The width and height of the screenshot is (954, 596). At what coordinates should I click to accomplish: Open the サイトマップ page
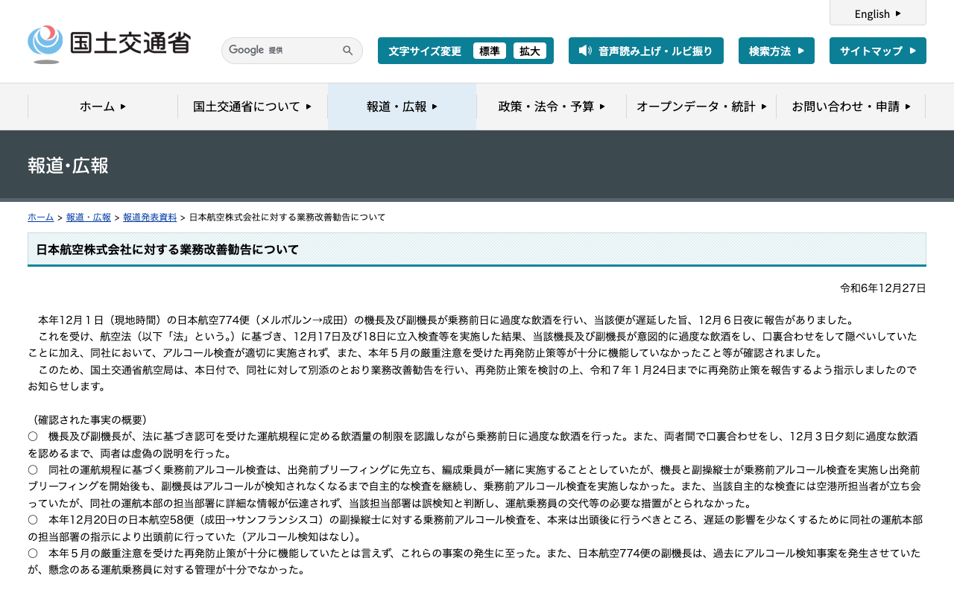tap(878, 51)
